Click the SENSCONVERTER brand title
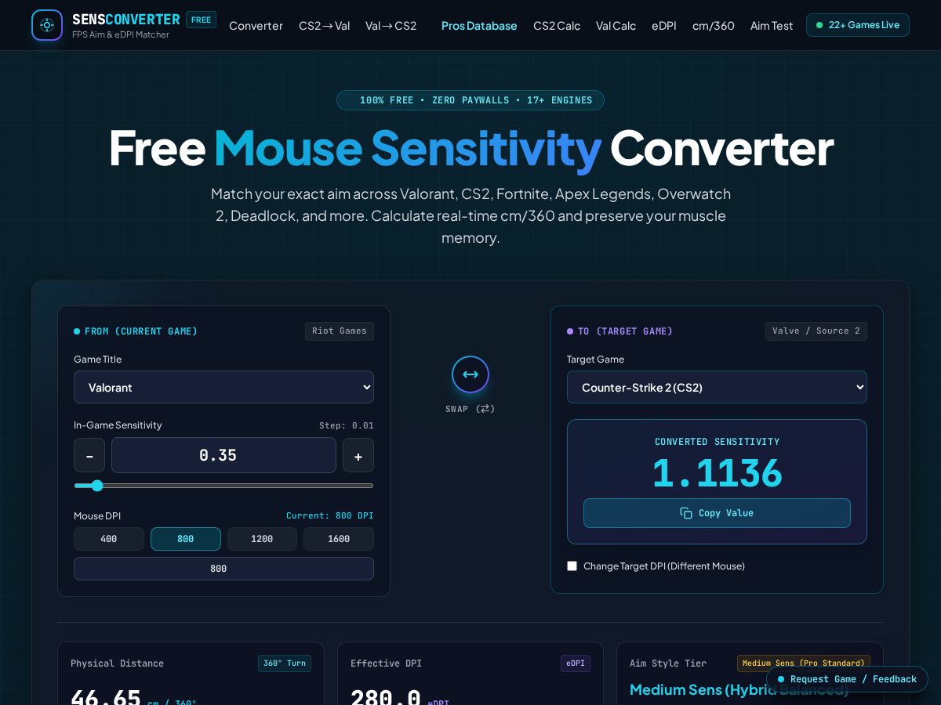 tap(126, 20)
